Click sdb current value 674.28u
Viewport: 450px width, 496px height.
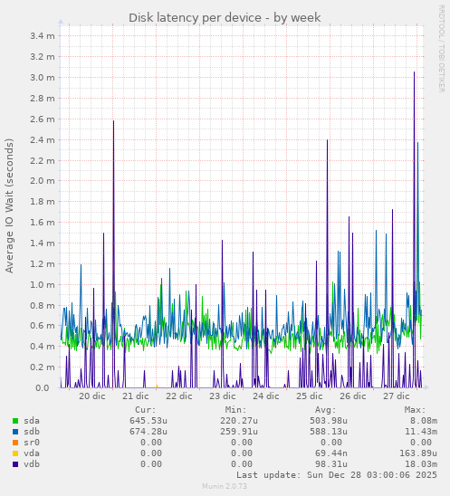point(148,432)
